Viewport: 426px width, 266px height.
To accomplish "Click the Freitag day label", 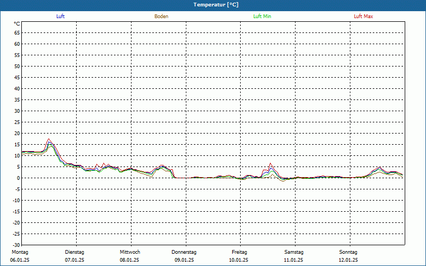I will click(239, 252).
